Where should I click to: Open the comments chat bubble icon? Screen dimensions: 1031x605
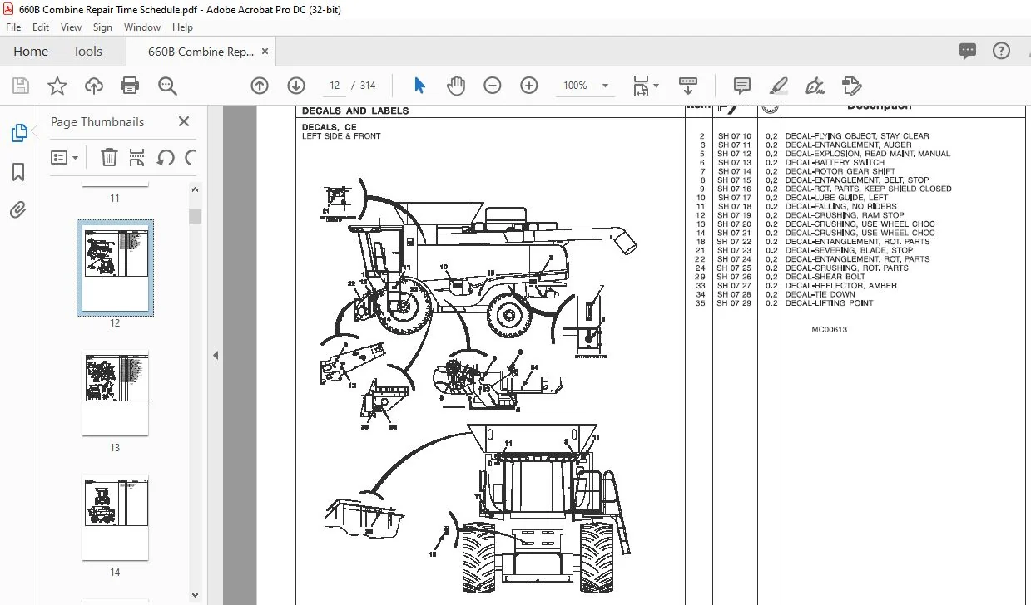click(967, 51)
